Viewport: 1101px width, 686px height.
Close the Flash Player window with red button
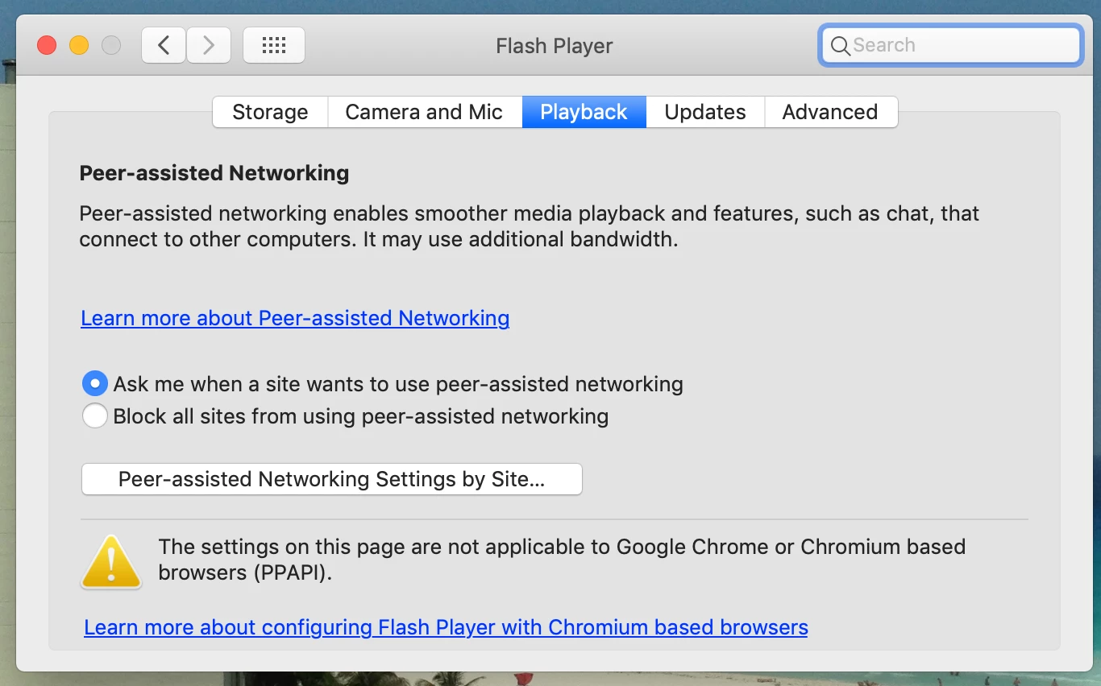(47, 45)
